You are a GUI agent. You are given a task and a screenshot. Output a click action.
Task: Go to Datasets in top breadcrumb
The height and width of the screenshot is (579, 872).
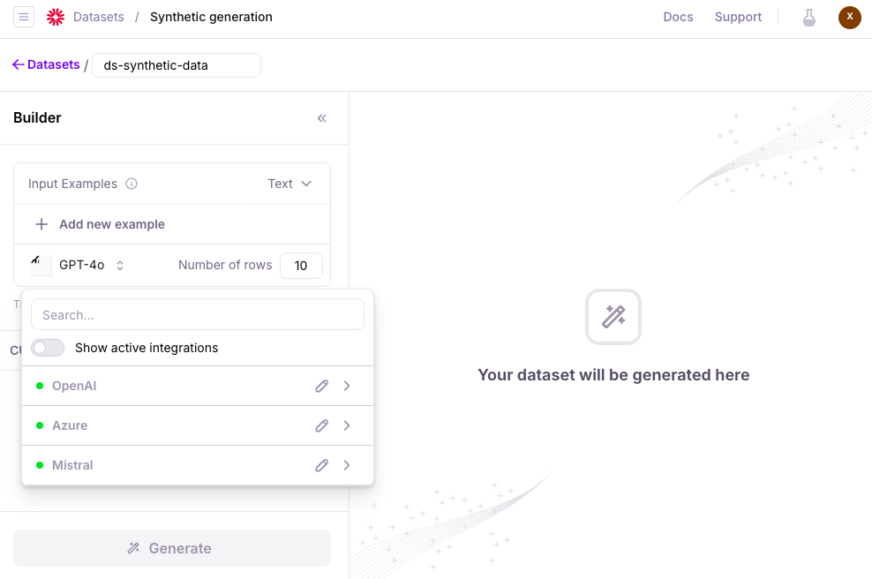pyautogui.click(x=99, y=17)
